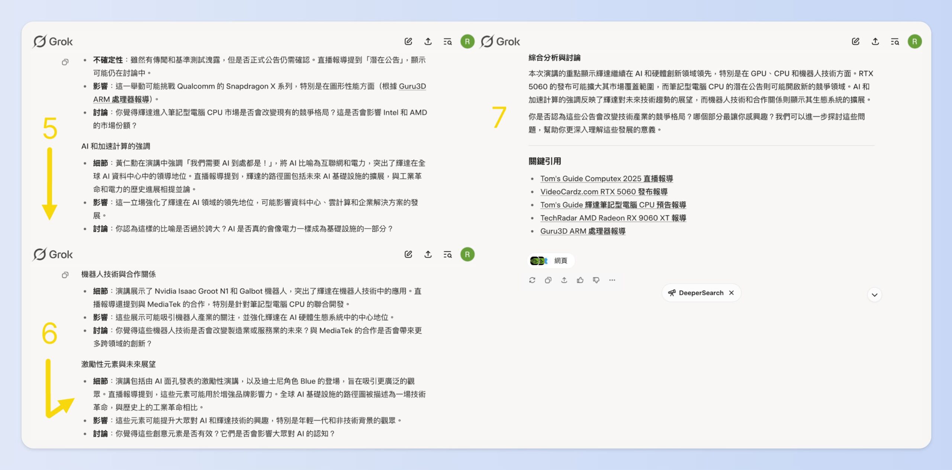Select the Nvidia favicon in the sources chip
Image resolution: width=952 pixels, height=470 pixels.
(535, 261)
